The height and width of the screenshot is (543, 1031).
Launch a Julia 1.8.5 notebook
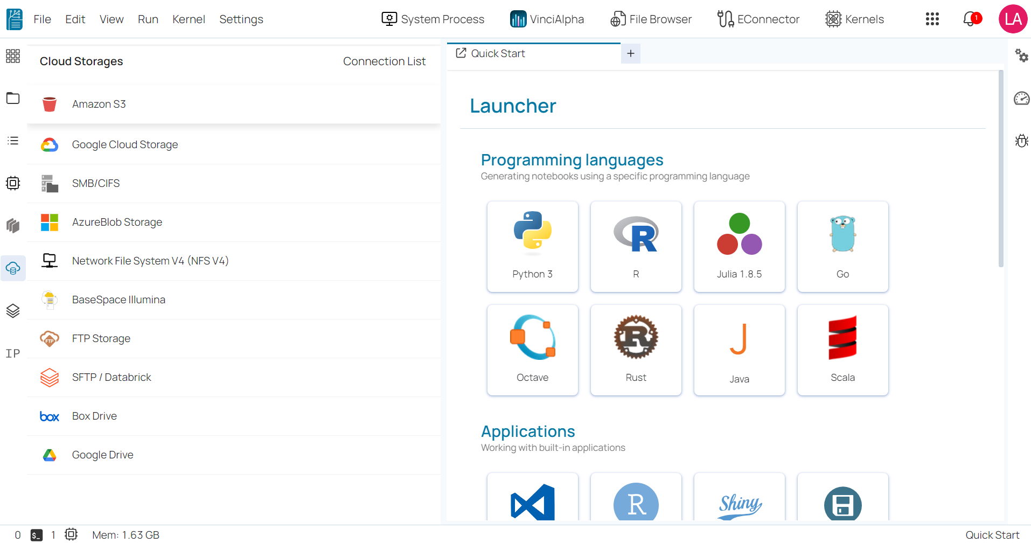740,247
